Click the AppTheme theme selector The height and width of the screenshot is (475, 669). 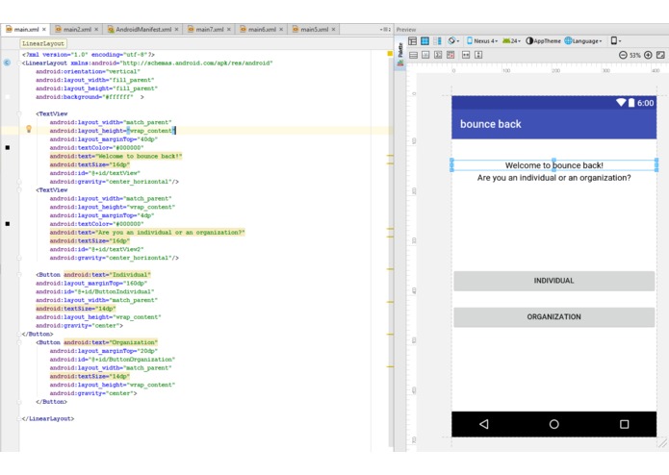coord(543,41)
